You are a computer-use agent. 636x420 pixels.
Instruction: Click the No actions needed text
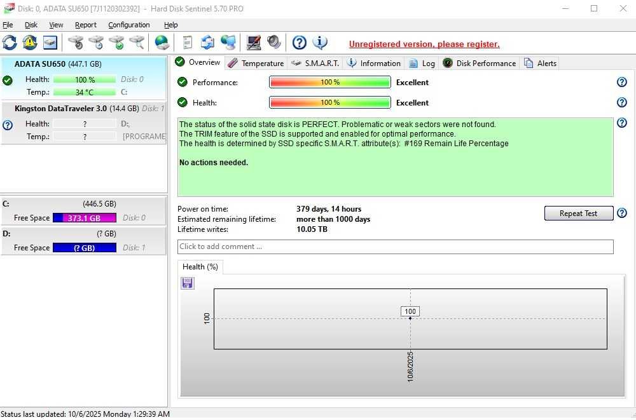[214, 163]
